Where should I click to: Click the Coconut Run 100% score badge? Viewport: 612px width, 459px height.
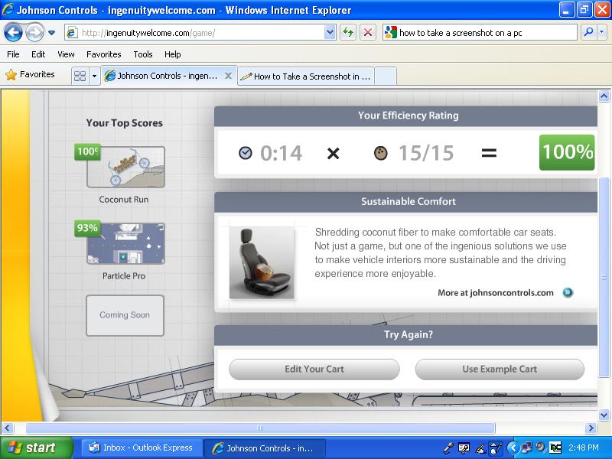[x=87, y=151]
